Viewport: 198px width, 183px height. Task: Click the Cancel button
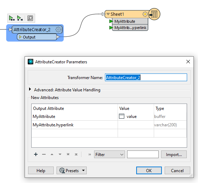[177, 170]
